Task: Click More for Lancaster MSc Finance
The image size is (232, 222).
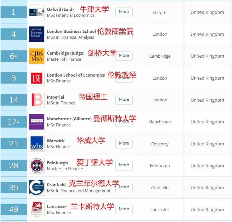Action: (124, 209)
